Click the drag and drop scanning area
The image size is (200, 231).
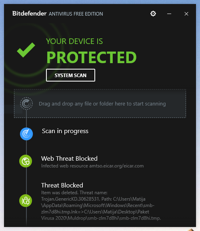(x=100, y=104)
